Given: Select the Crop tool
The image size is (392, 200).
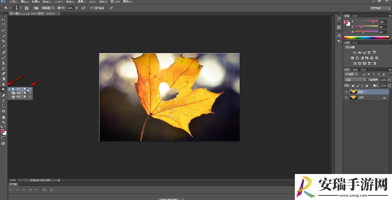Looking at the screenshot, I should pyautogui.click(x=3, y=41).
